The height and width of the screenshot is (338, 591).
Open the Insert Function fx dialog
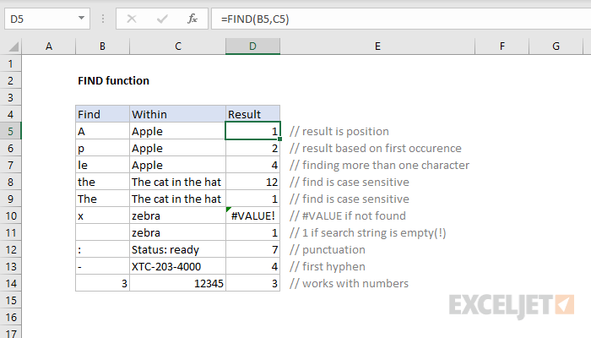192,19
